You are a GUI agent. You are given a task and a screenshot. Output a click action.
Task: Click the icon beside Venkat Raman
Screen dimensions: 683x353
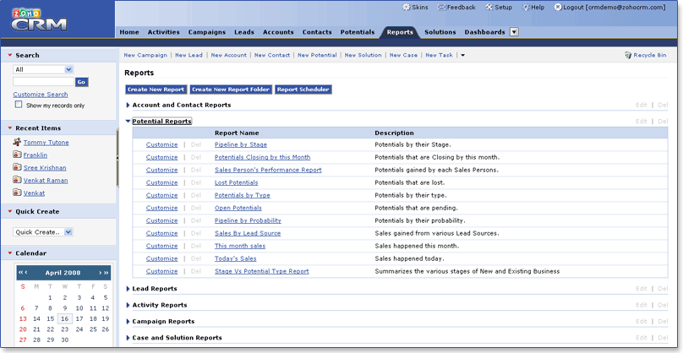(17, 180)
